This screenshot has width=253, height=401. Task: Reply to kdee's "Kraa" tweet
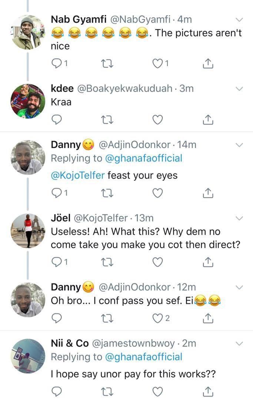click(x=56, y=120)
